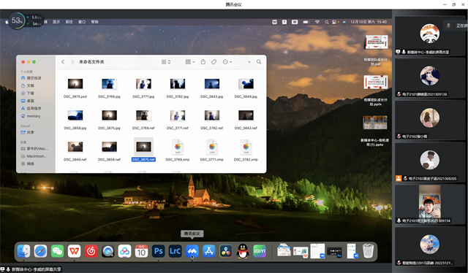
Task: Open the 窗口 menu in menu bar
Action: point(82,22)
